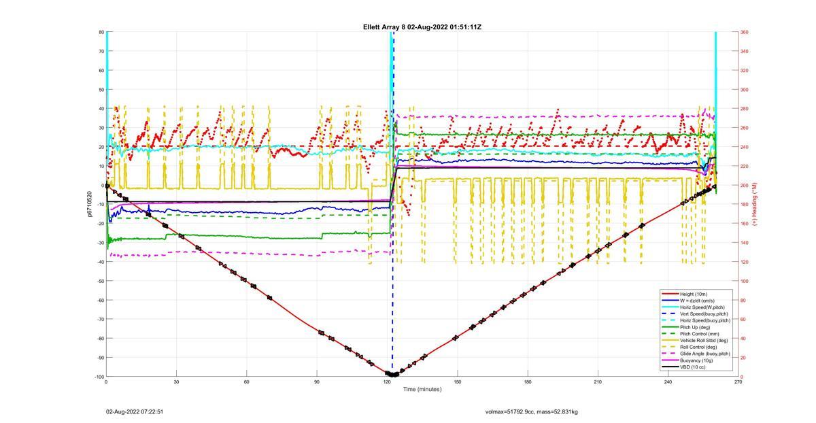The height and width of the screenshot is (423, 816).
Task: Click the x-axis tick label "120"
Action: [x=387, y=382]
